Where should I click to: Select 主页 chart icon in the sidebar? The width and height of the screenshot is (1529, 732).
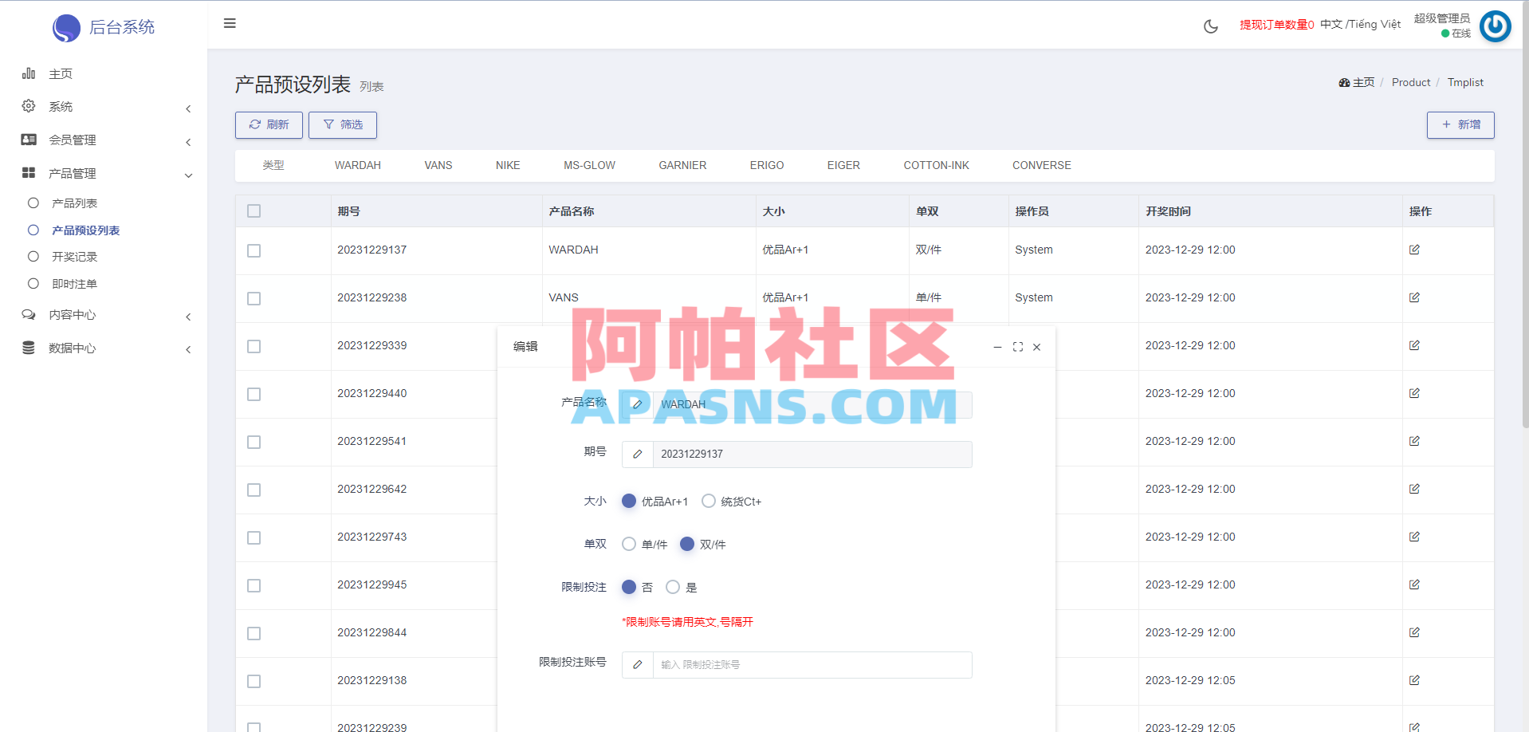click(28, 73)
